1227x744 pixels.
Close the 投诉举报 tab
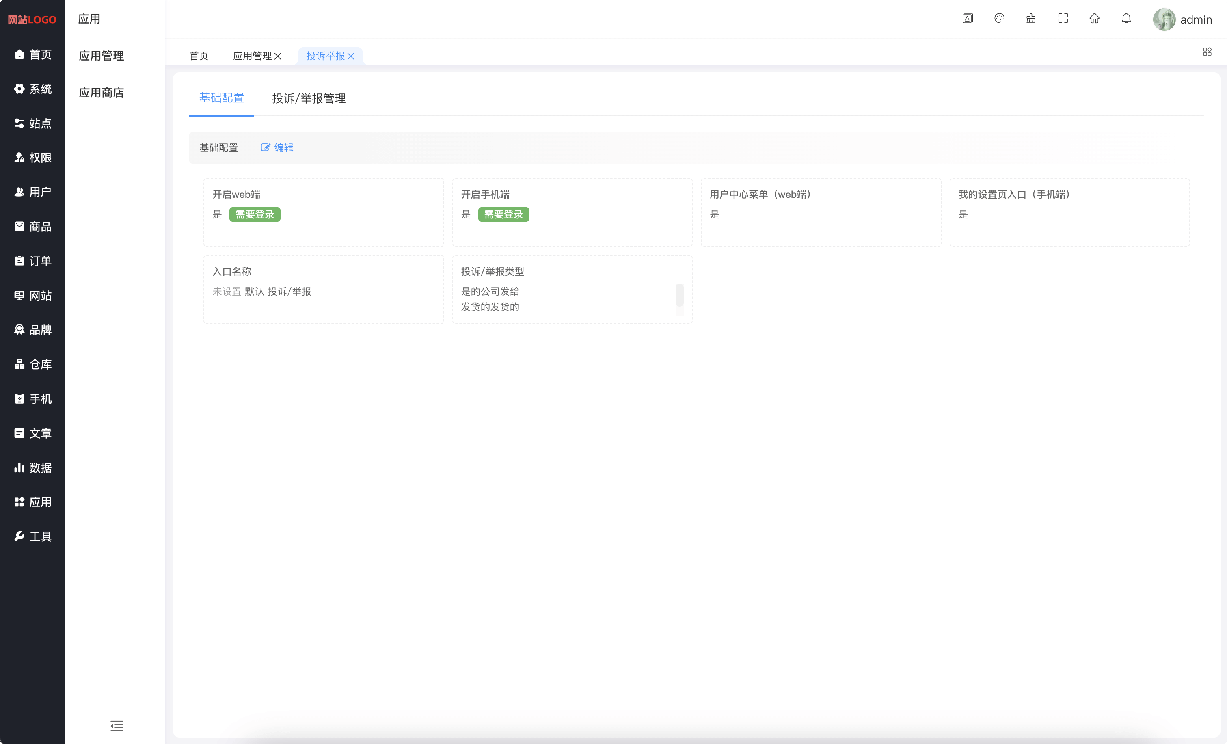click(x=351, y=56)
